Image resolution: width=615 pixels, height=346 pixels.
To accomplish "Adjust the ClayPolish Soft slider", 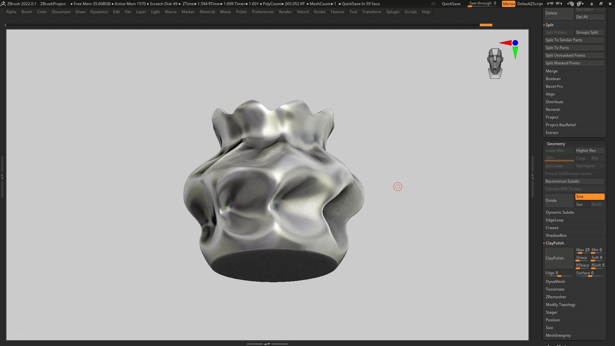I will point(598,258).
